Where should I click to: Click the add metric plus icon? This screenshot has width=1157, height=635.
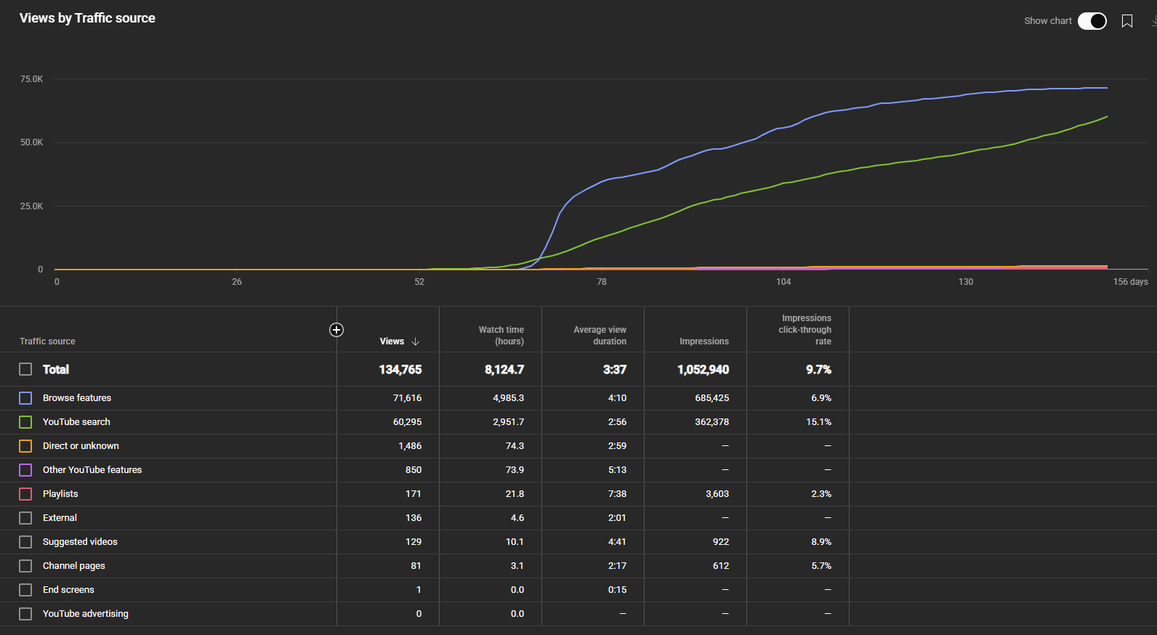[x=336, y=330]
